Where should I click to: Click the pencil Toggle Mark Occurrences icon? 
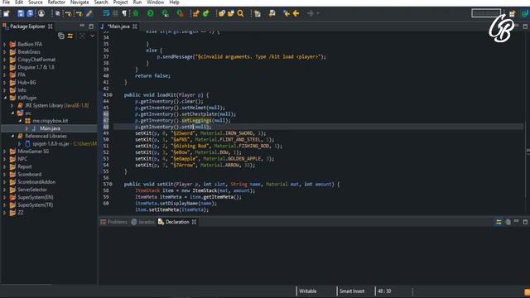[89, 13]
